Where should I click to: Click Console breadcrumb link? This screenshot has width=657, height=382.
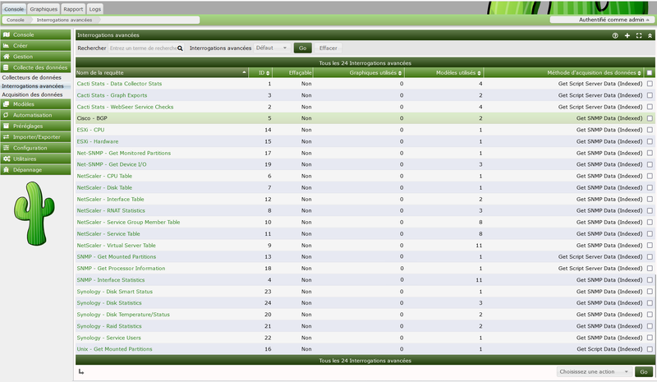pos(16,20)
